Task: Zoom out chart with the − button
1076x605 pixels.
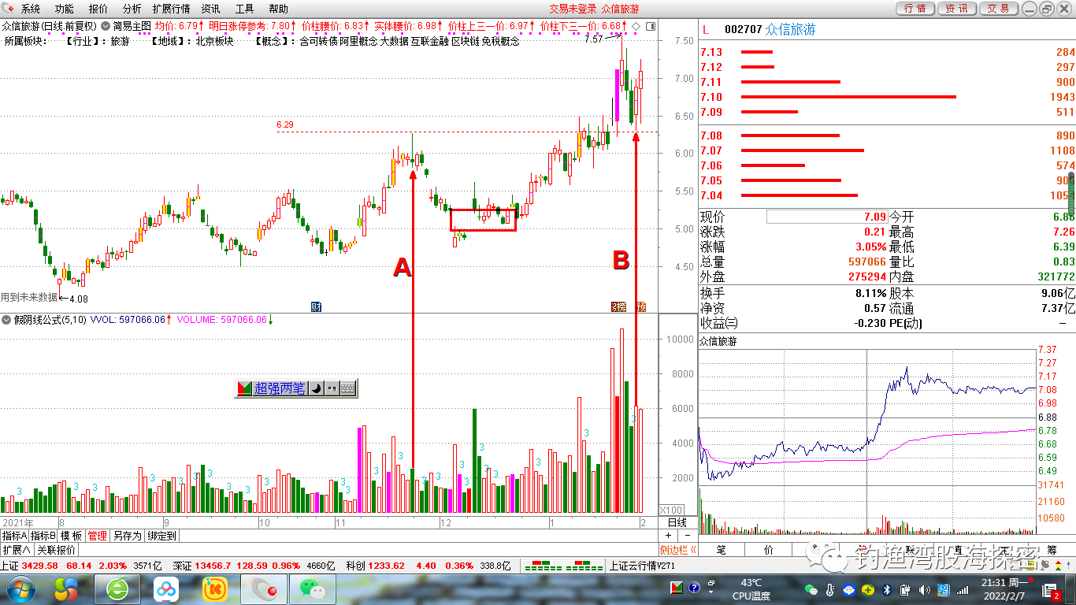Action: (686, 536)
